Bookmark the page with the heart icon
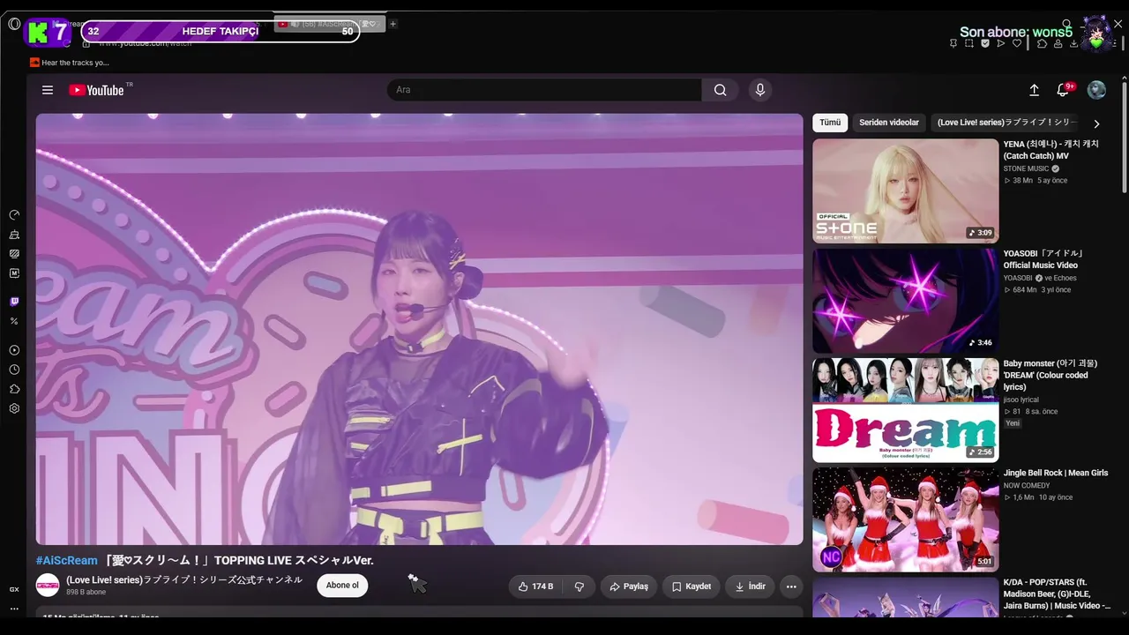Image resolution: width=1129 pixels, height=635 pixels. [1017, 43]
